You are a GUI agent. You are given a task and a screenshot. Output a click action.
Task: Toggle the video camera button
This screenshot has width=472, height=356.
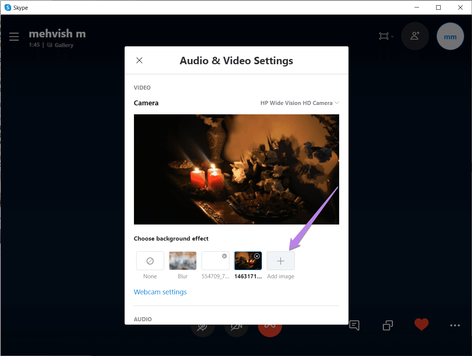click(236, 328)
